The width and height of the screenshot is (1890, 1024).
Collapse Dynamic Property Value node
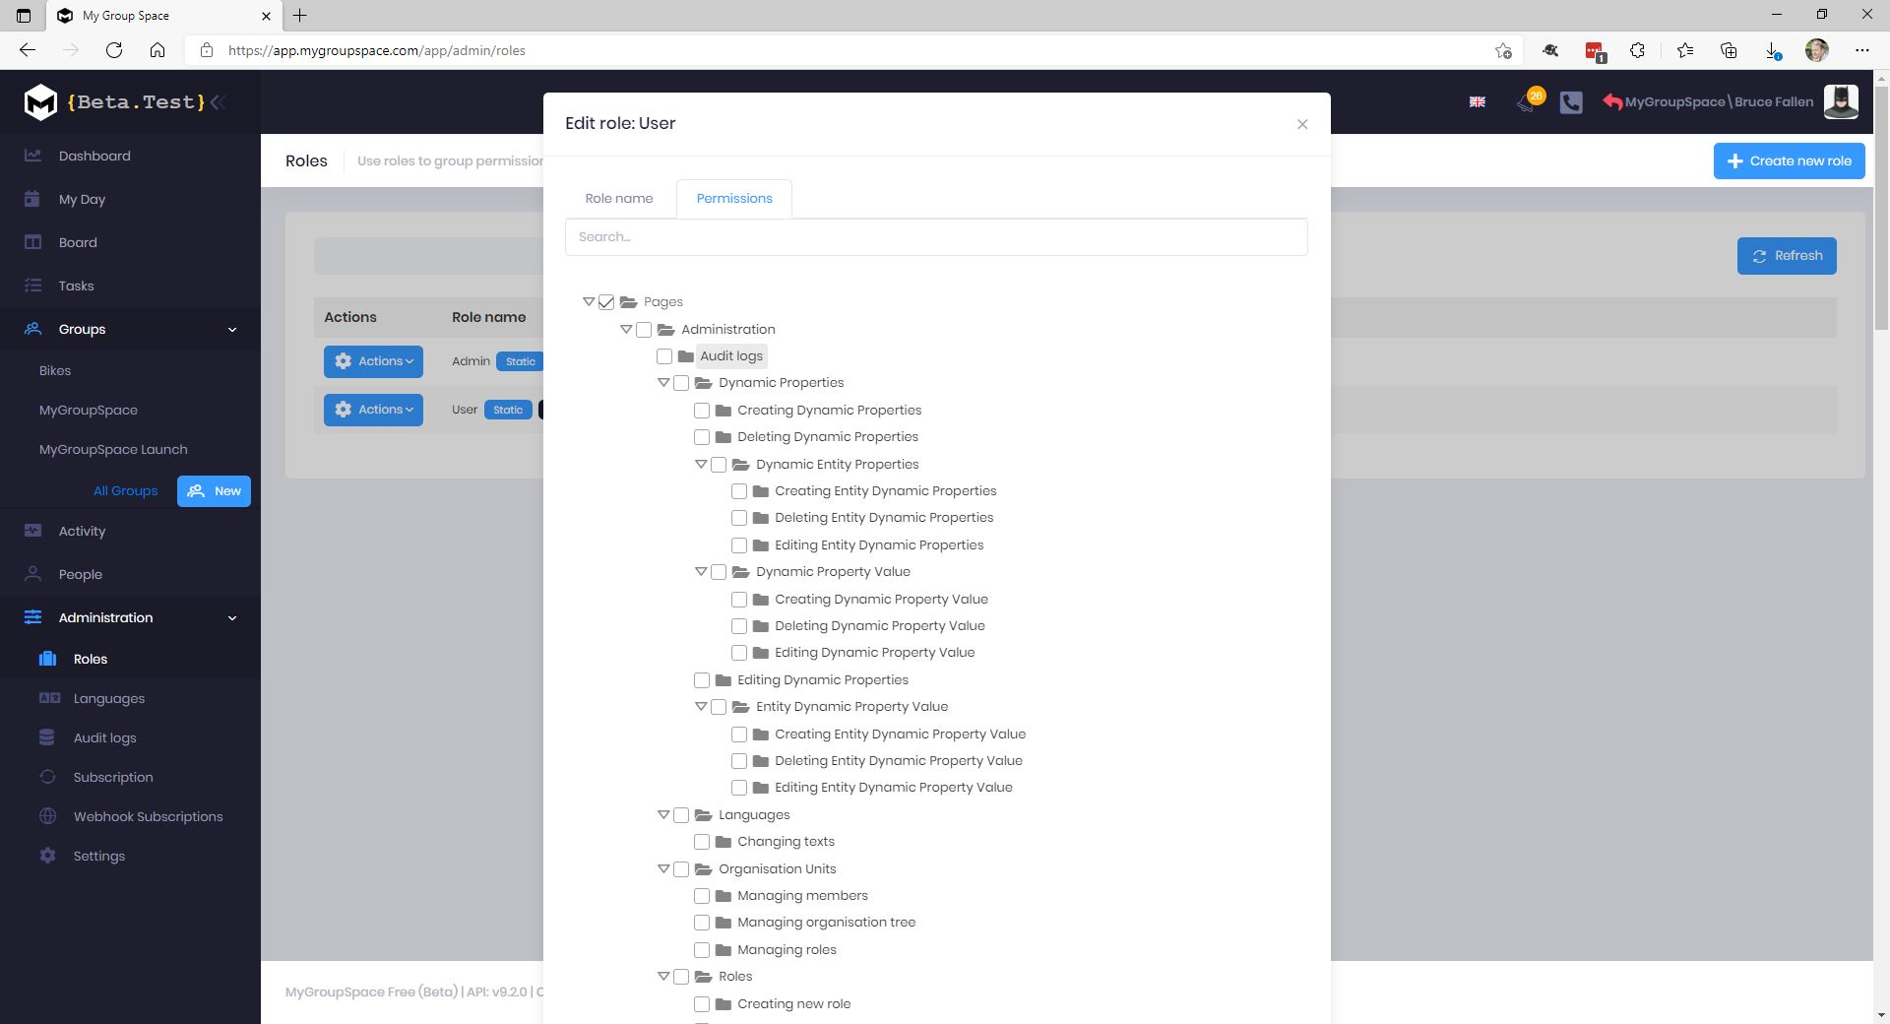point(701,572)
